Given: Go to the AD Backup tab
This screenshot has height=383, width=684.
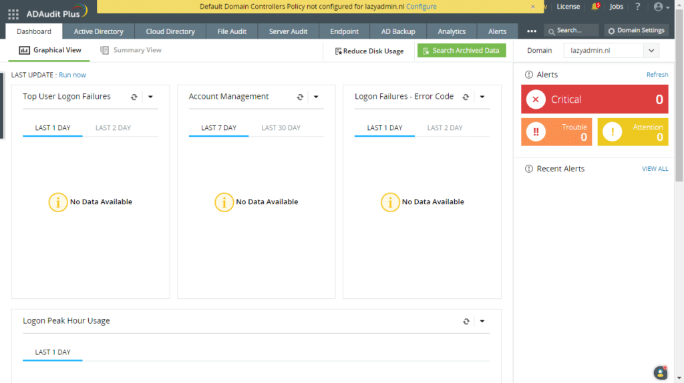Looking at the screenshot, I should pyautogui.click(x=398, y=31).
